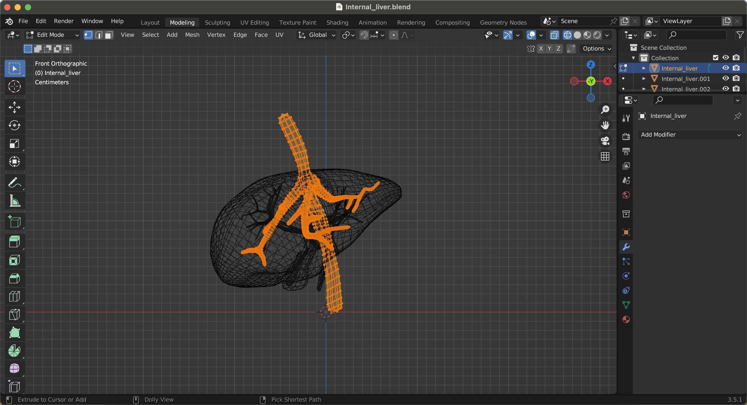Open the pivot point dropdown

click(x=348, y=35)
